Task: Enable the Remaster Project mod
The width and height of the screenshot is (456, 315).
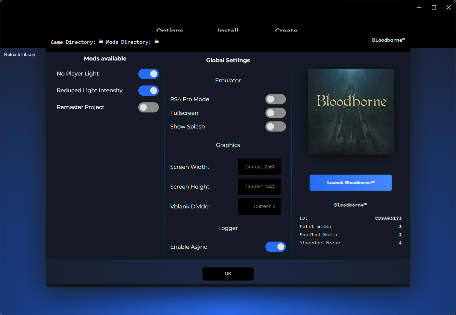Action: (148, 107)
